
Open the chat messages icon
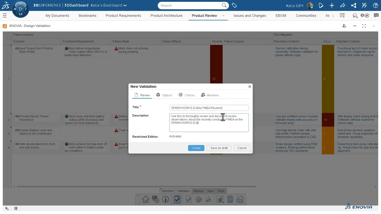point(376,15)
